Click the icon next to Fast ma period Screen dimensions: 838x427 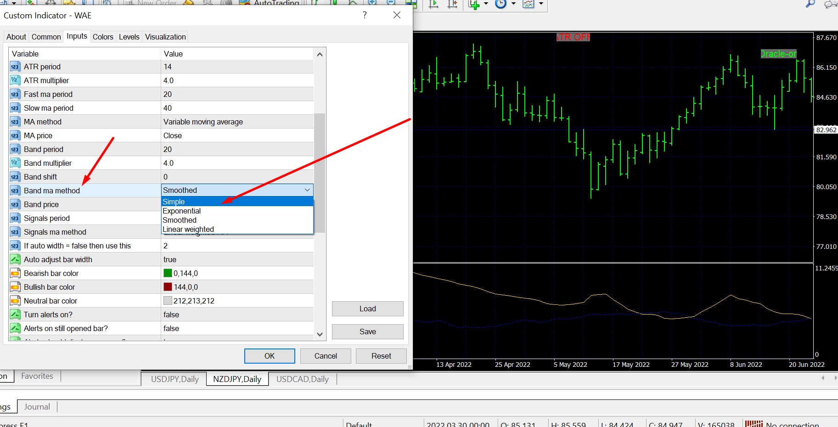coord(15,94)
